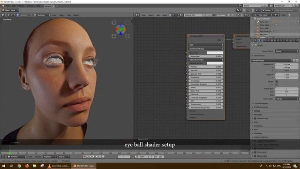Open the File menu

click(x=8, y=6)
